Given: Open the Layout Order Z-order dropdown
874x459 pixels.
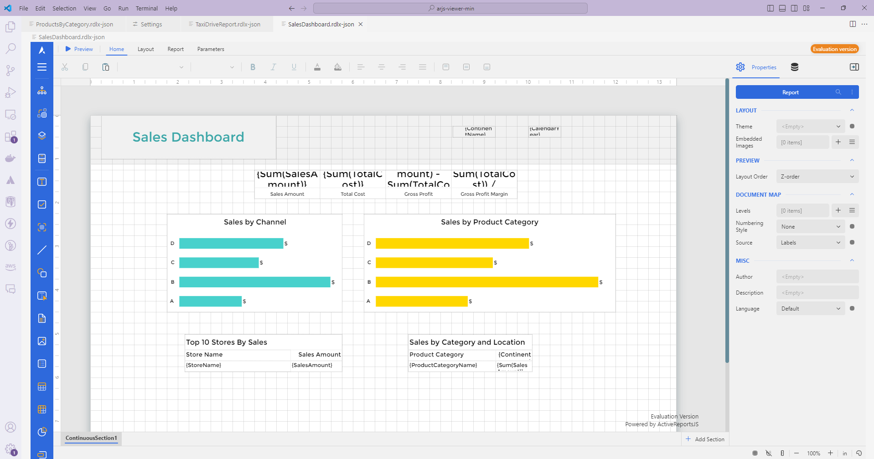Looking at the screenshot, I should [x=817, y=176].
